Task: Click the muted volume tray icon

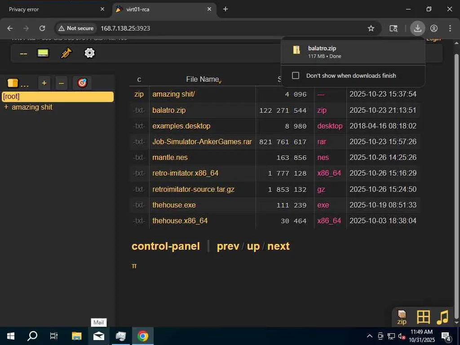Action: (401, 336)
